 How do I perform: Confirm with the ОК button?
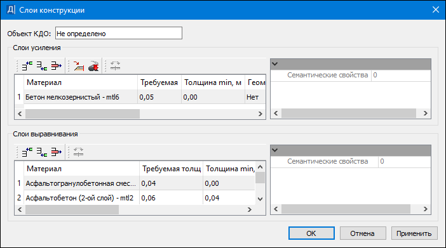(x=311, y=233)
